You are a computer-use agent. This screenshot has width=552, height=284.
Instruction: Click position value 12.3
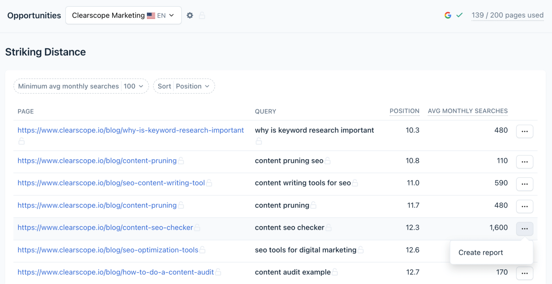tap(413, 227)
